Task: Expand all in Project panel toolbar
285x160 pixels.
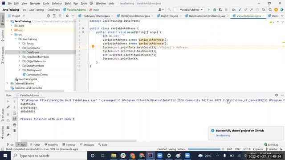Action: click(x=54, y=16)
